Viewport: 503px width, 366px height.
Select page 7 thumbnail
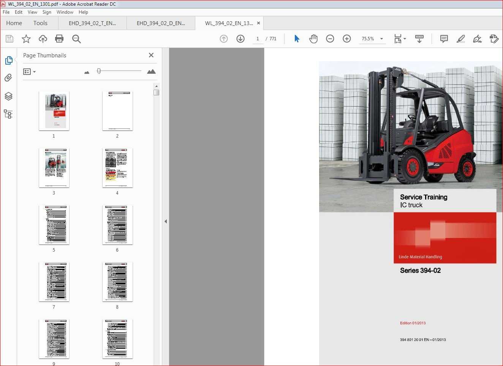tap(54, 282)
